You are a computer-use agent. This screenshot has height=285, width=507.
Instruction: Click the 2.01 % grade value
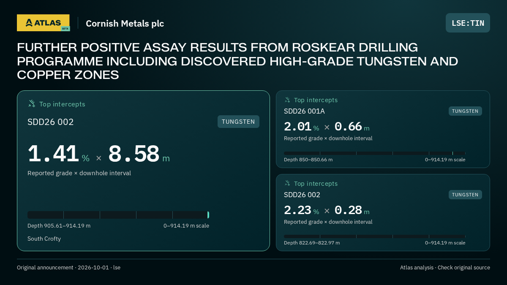pyautogui.click(x=301, y=127)
